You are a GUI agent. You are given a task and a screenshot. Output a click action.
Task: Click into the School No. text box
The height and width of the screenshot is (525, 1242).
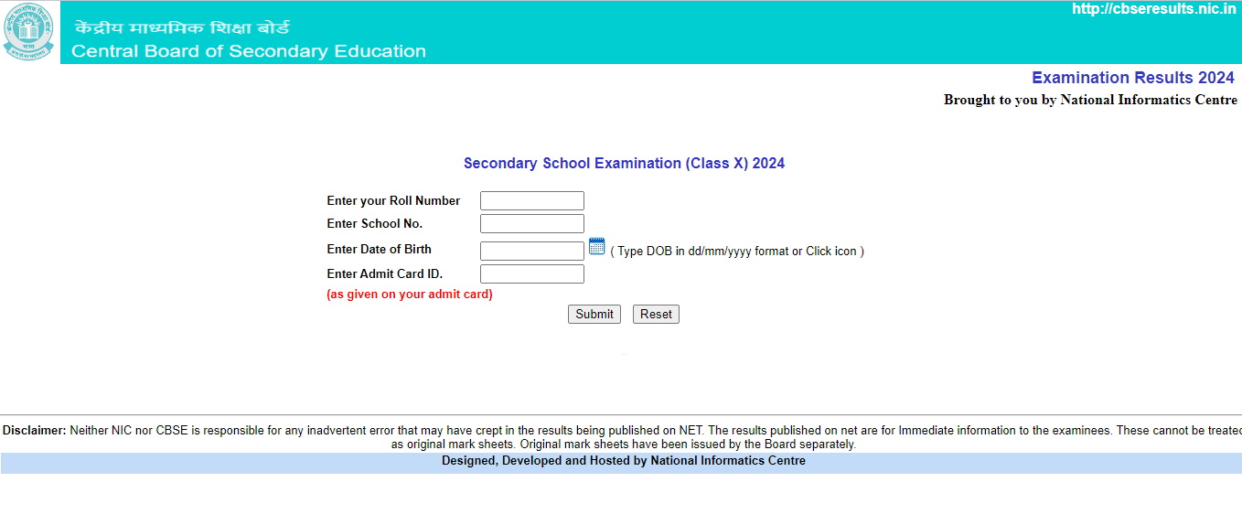click(531, 224)
